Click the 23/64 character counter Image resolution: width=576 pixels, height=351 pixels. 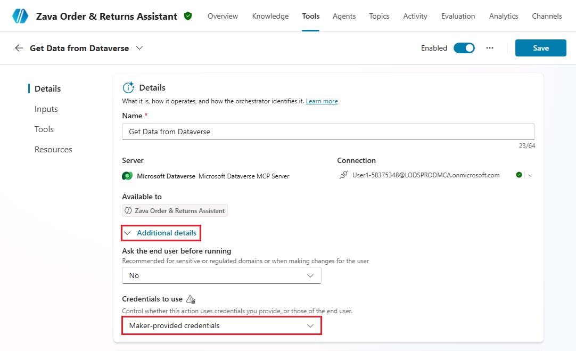(527, 145)
